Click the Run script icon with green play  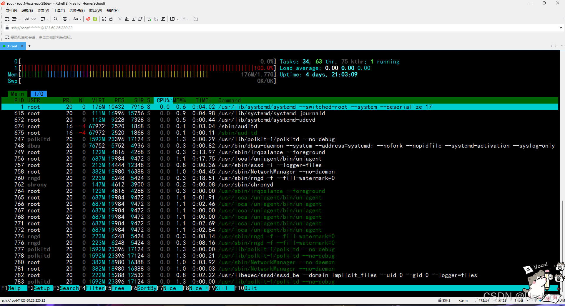pos(149,19)
